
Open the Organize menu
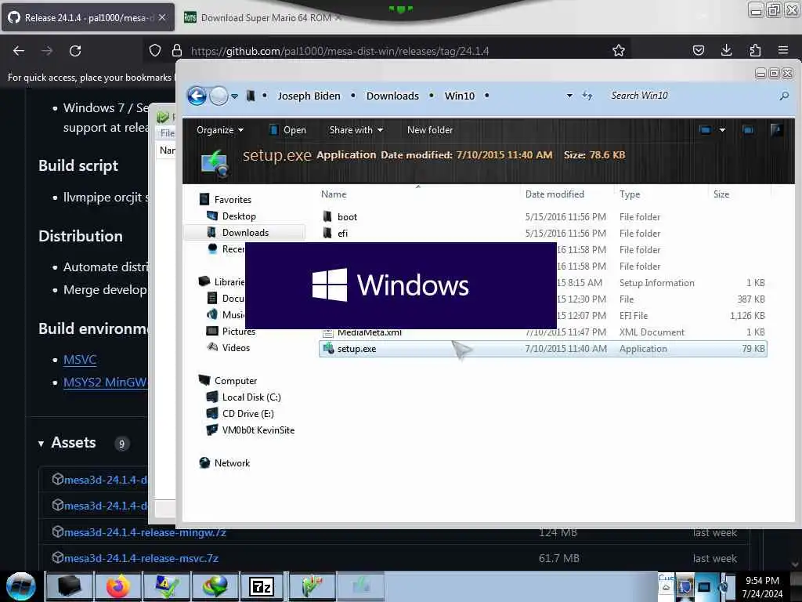tap(220, 130)
